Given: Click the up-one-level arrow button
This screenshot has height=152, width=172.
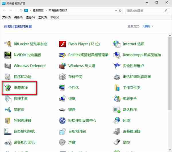Looking at the screenshot, I should (x=21, y=11).
